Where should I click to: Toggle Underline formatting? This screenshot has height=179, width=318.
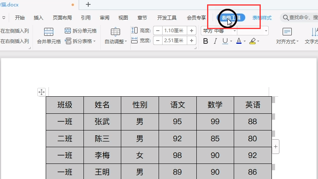(225, 41)
